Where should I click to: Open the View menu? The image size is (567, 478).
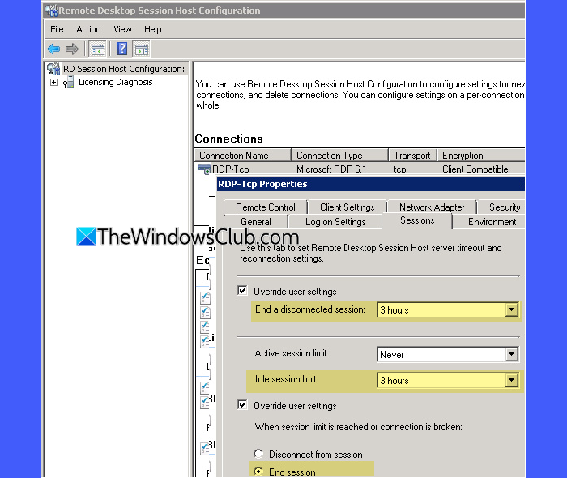122,29
